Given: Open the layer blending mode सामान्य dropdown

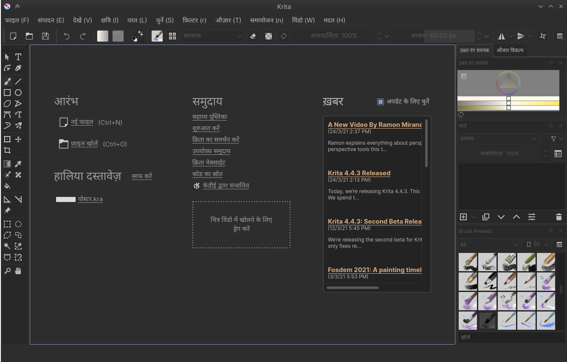Looking at the screenshot, I should 498,139.
